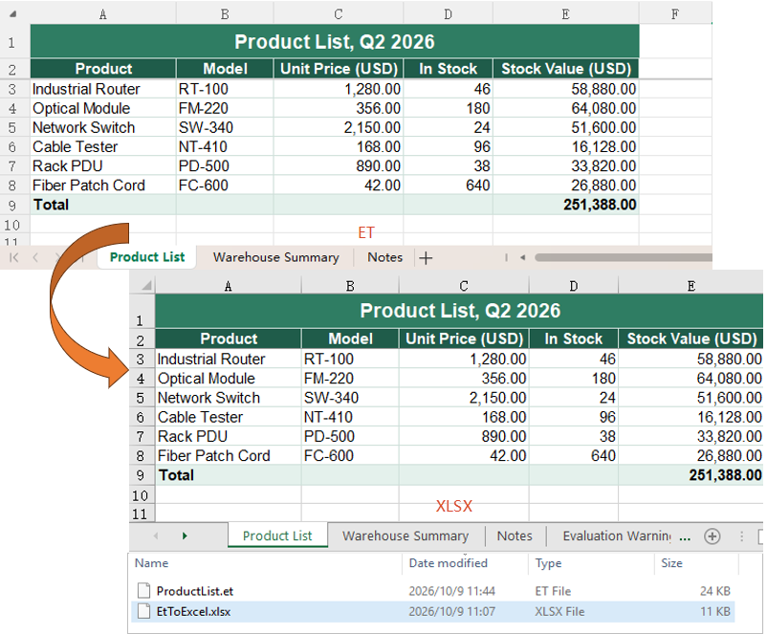Click the PD-500 cell in XLSX sheet
Viewport: 767px width, 634px height.
click(x=350, y=436)
